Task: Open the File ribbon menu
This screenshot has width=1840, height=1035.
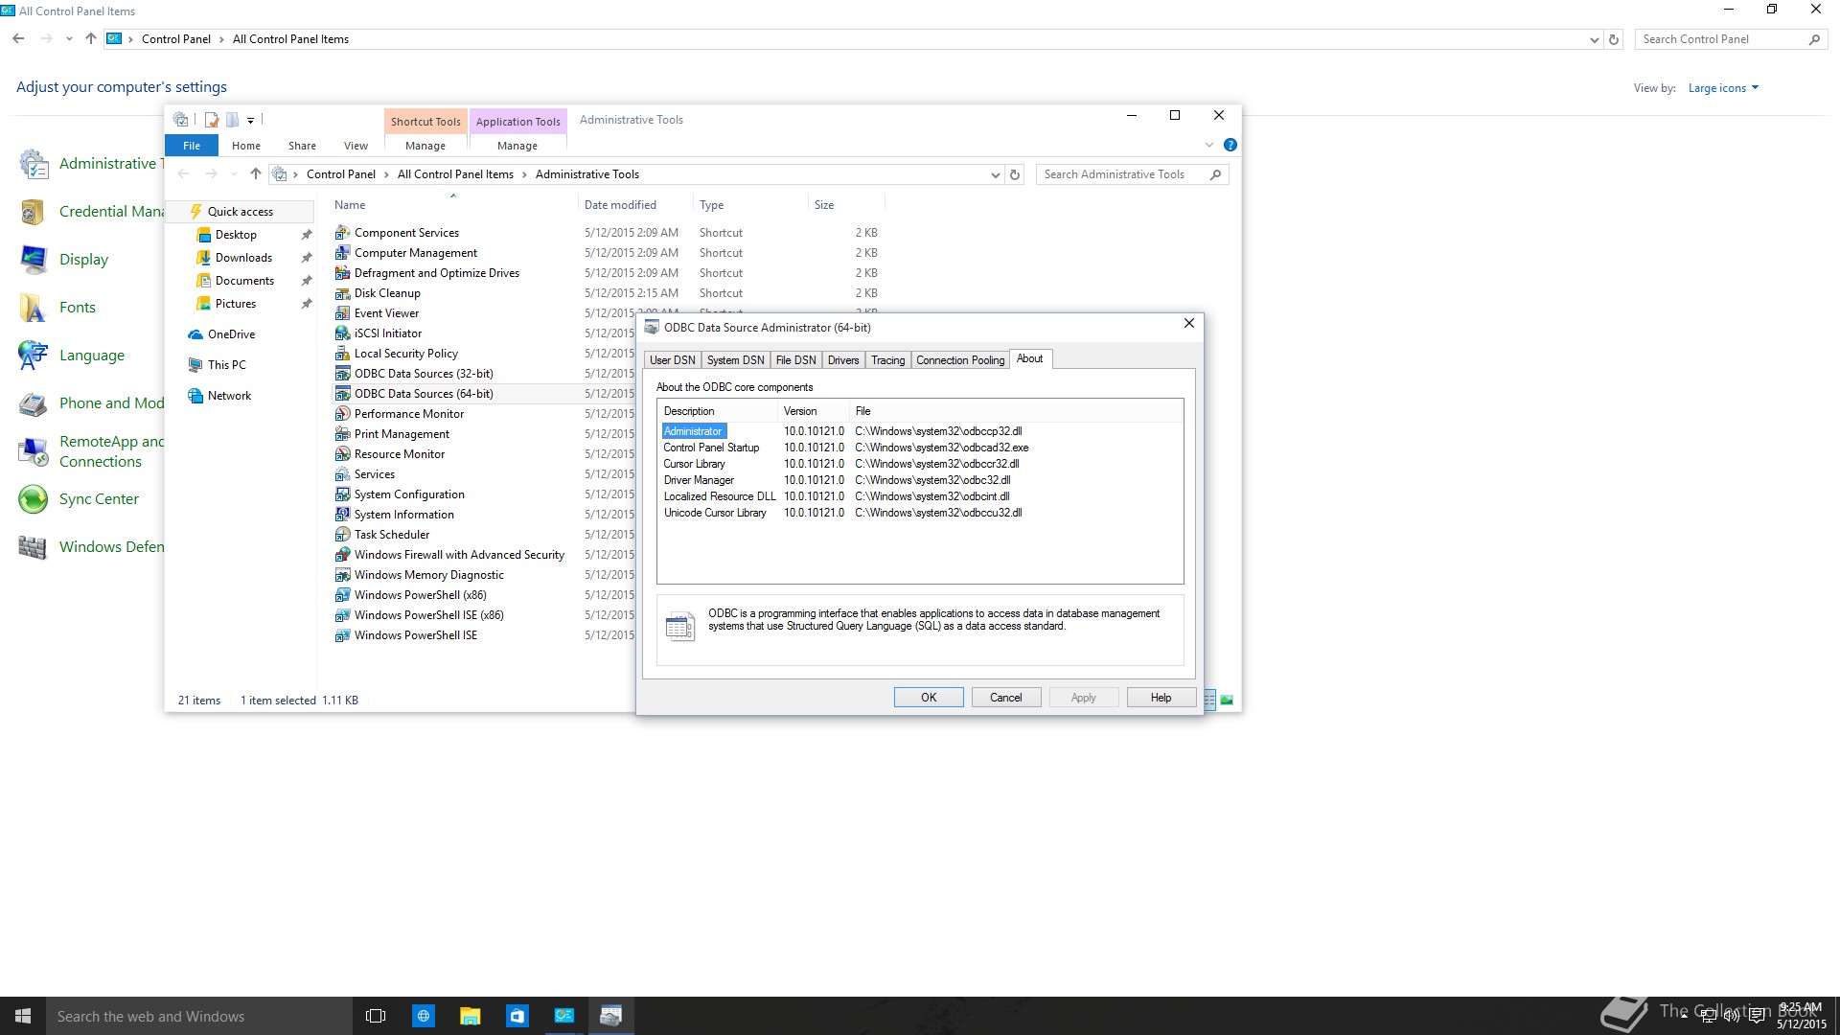Action: click(192, 146)
